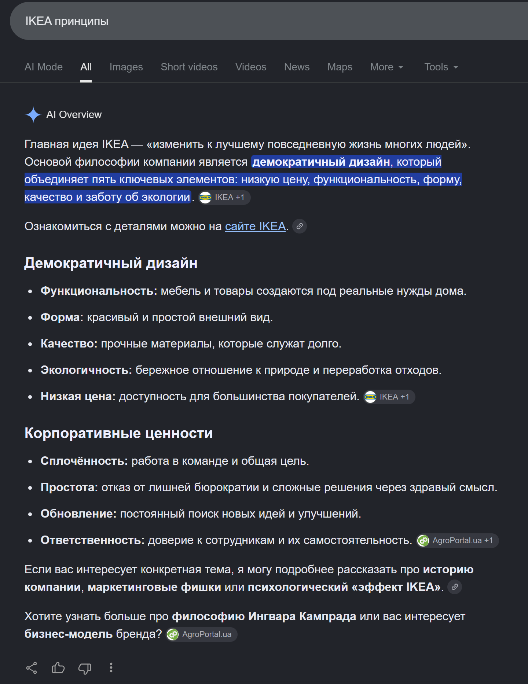
Task: Click the thumbs up feedback icon
Action: coord(58,668)
